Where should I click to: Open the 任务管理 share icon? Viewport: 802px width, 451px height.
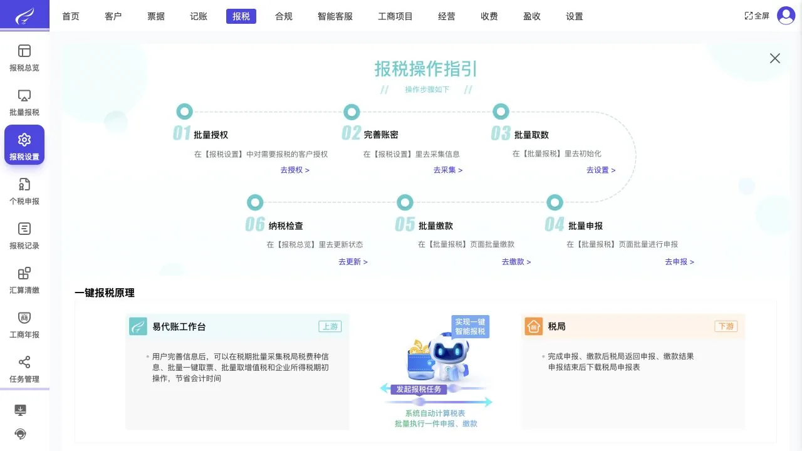[24, 362]
